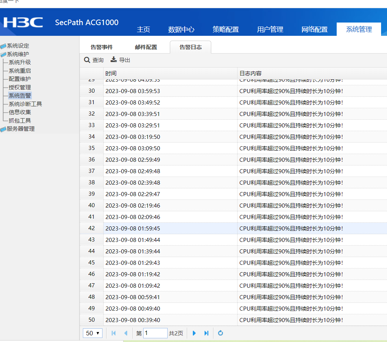The width and height of the screenshot is (387, 342).
Task: Select the 告警日志 tab
Action: pyautogui.click(x=191, y=47)
